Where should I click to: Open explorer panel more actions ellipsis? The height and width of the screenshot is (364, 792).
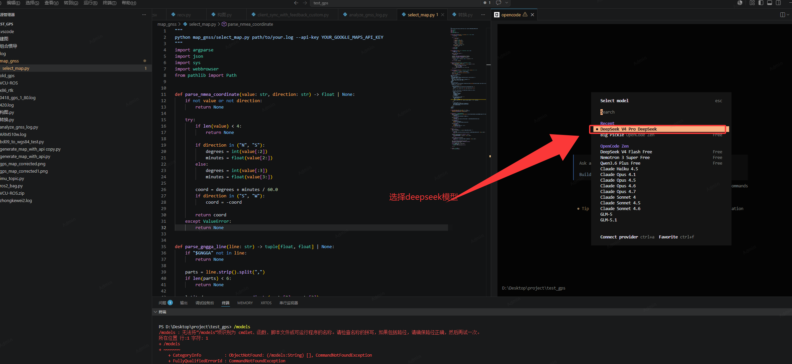pyautogui.click(x=144, y=15)
